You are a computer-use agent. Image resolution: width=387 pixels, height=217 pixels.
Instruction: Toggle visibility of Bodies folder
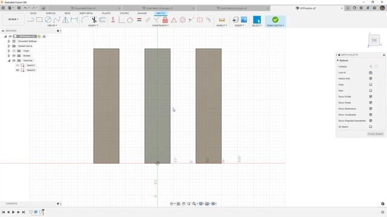click(14, 55)
